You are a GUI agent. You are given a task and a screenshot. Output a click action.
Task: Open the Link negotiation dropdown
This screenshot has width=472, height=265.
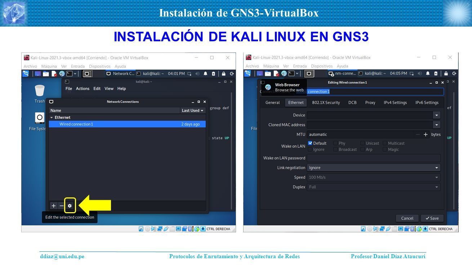374,168
